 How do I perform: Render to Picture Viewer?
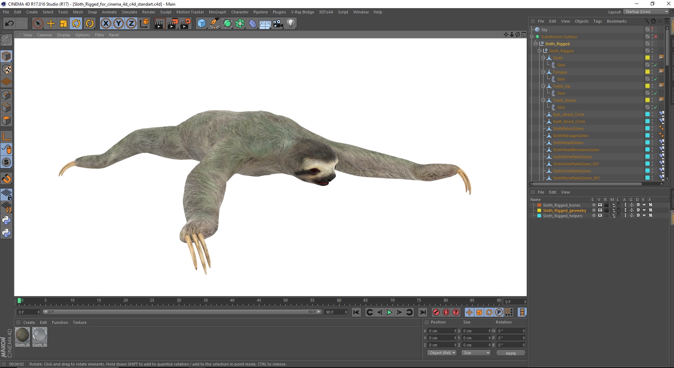click(173, 24)
